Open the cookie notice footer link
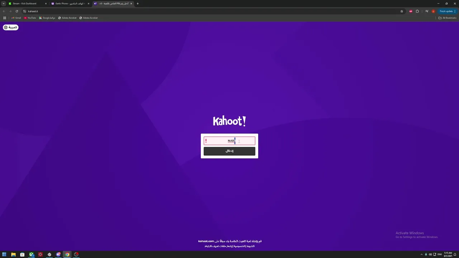The height and width of the screenshot is (258, 459). point(218,246)
